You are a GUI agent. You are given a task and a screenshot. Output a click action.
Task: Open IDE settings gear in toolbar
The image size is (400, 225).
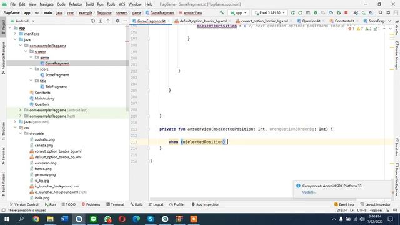click(x=388, y=12)
